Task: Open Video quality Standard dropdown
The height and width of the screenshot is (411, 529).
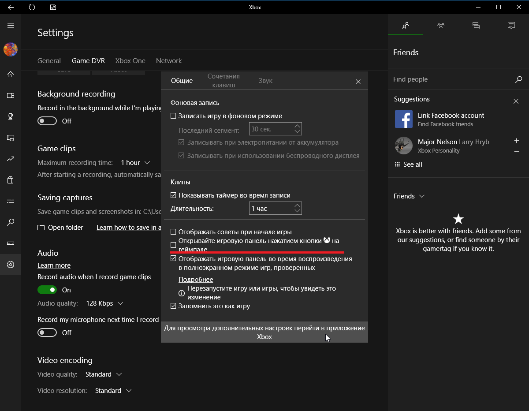Action: coord(104,374)
